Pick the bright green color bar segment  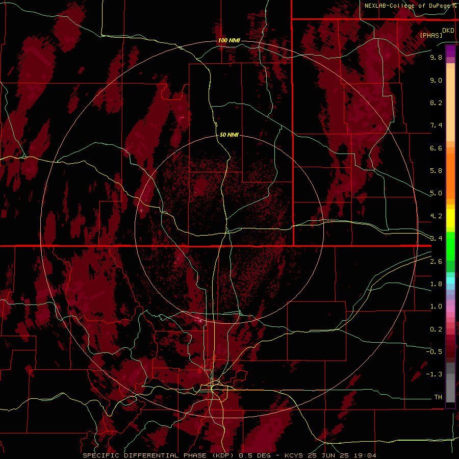(x=450, y=246)
